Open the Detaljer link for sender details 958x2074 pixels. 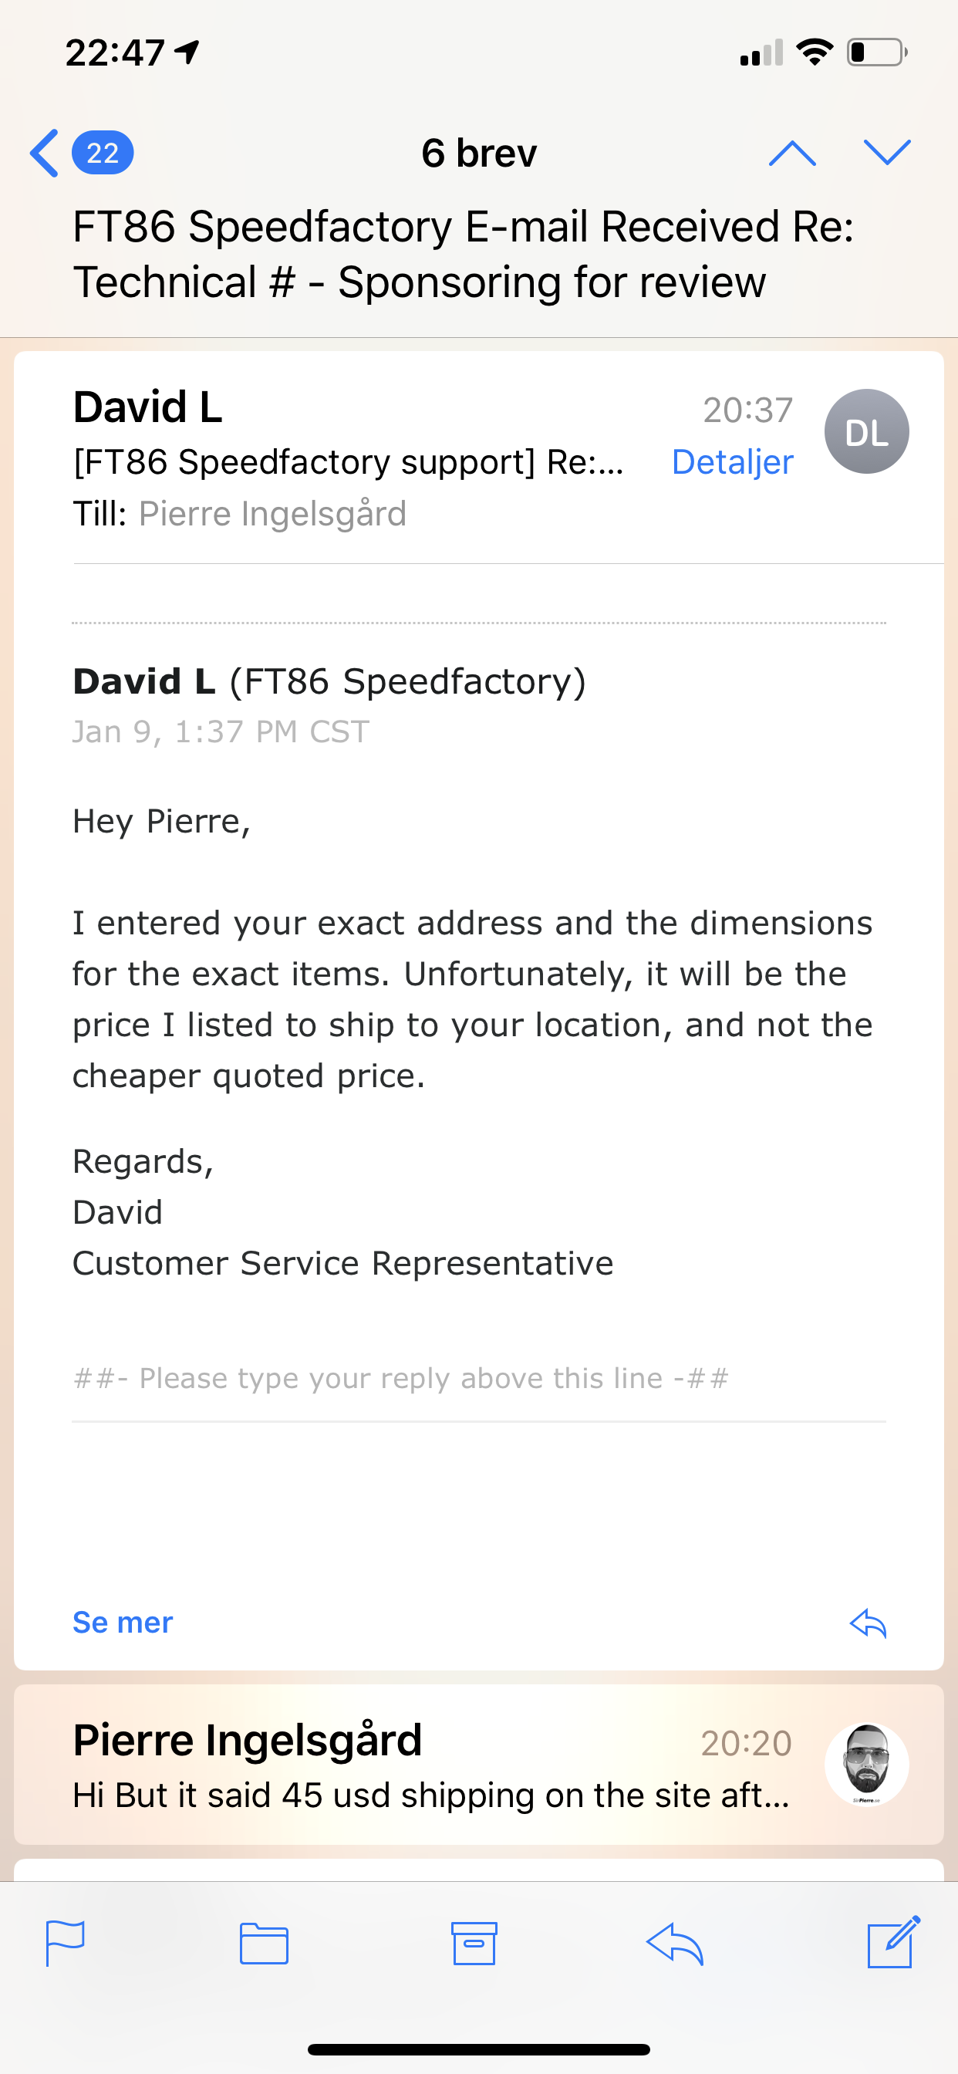[x=732, y=462]
